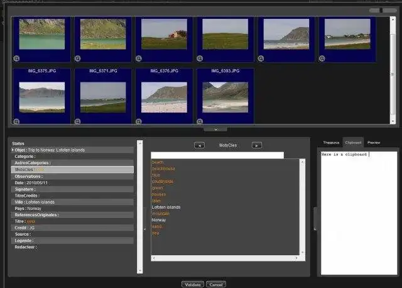Select the TitreCredits metadata row
The width and height of the screenshot is (402, 288).
point(72,196)
